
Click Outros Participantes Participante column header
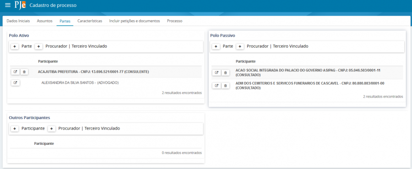[x=44, y=143]
